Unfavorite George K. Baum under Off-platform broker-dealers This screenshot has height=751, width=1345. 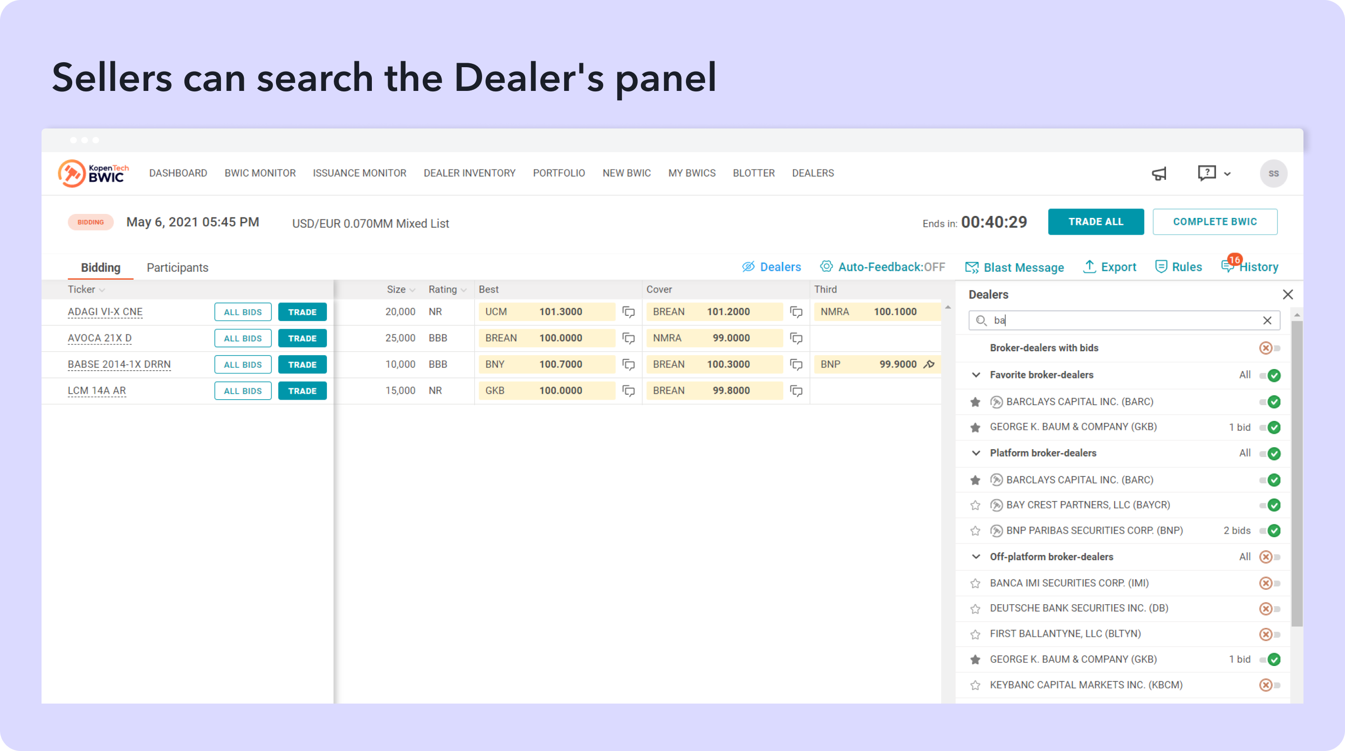(975, 660)
